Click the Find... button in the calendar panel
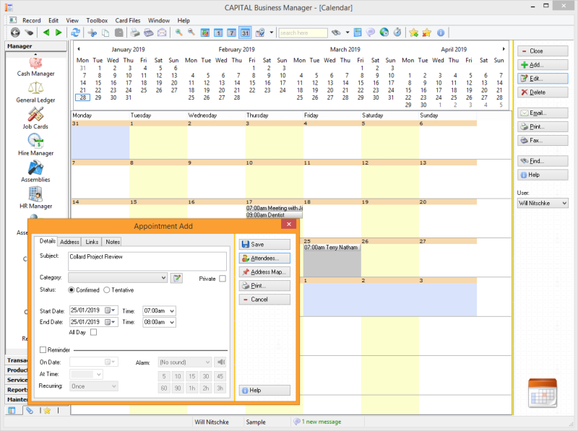 [543, 161]
